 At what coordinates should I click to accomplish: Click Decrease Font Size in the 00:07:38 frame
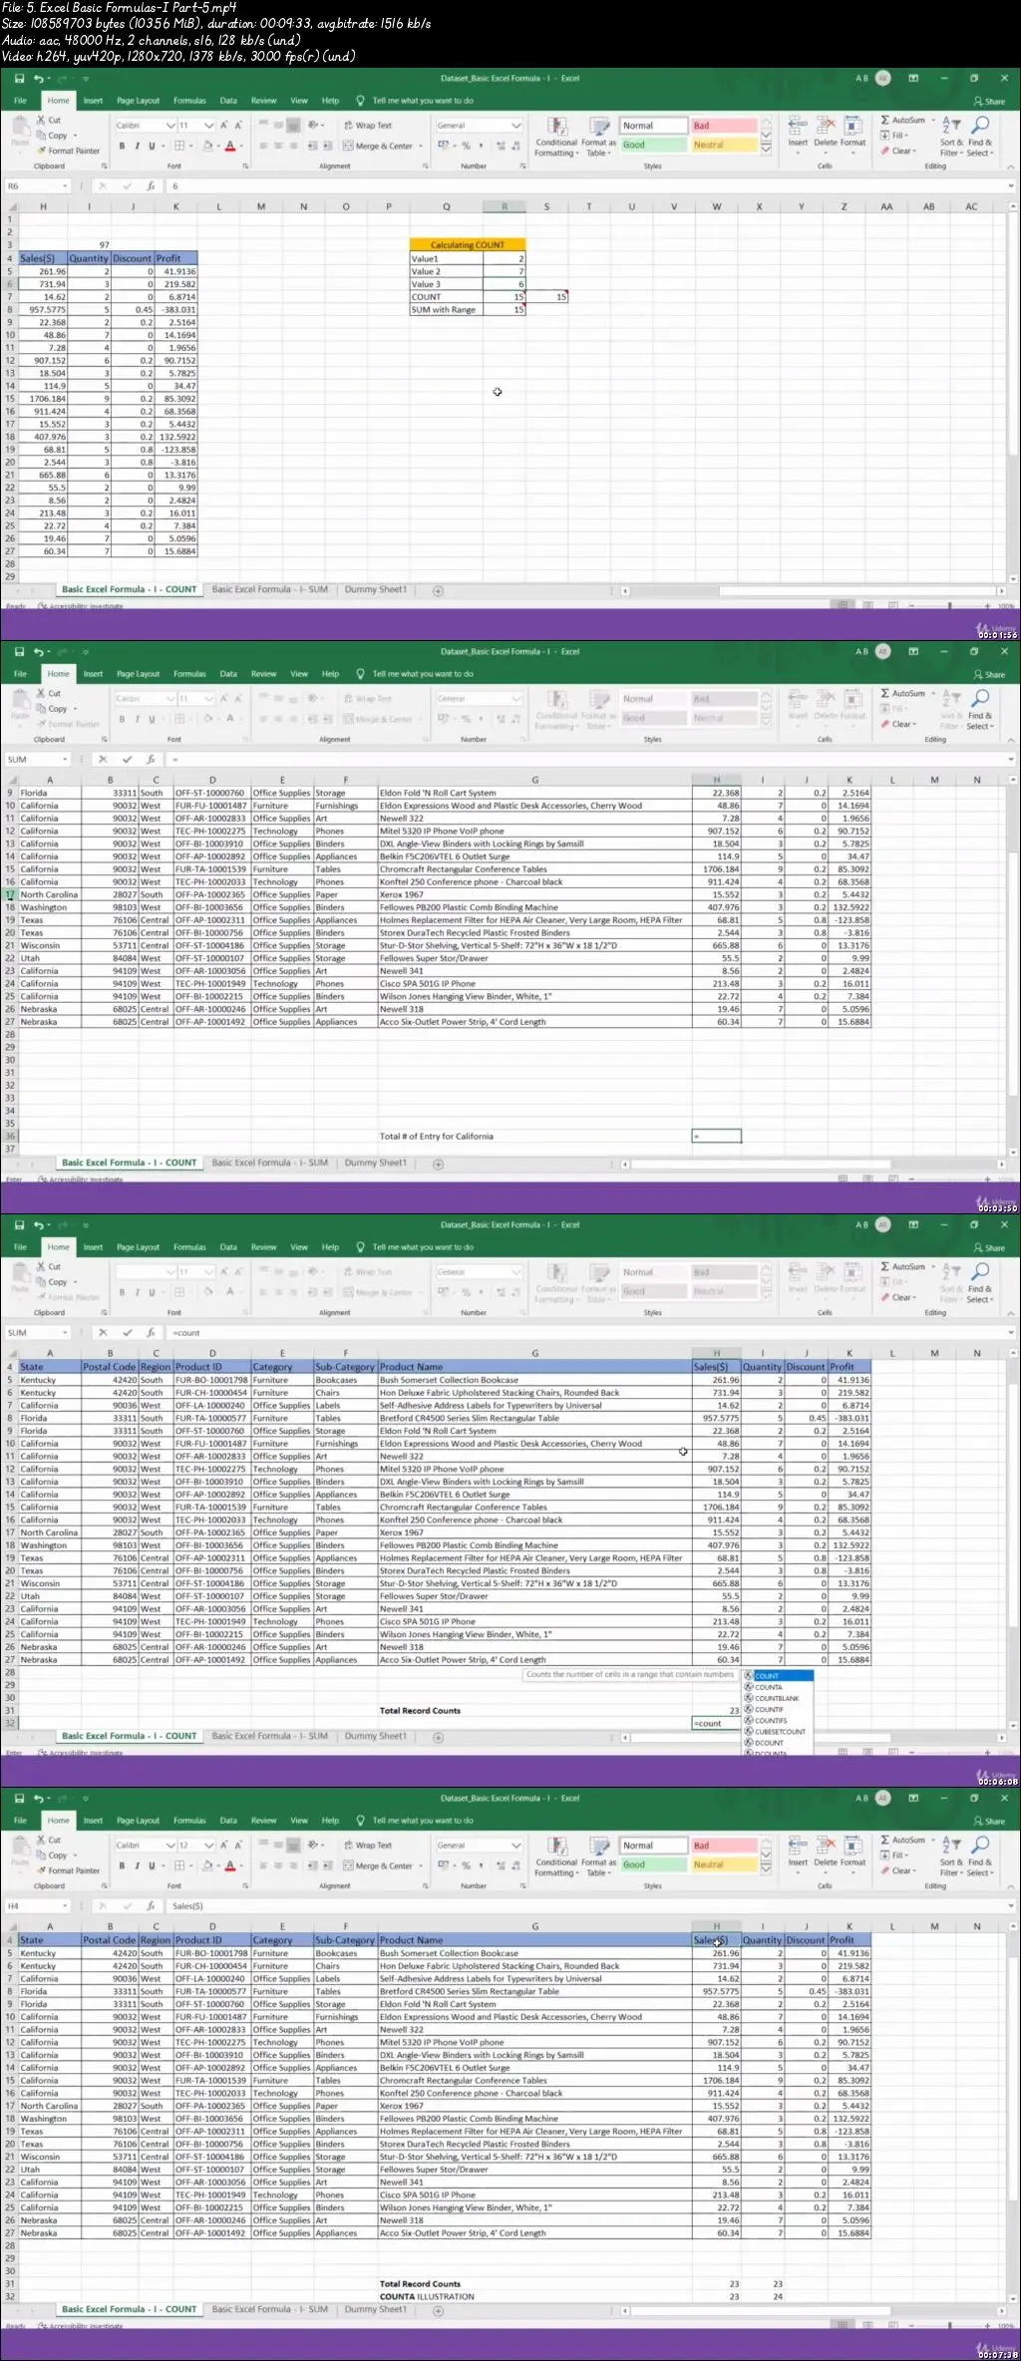pyautogui.click(x=238, y=1846)
